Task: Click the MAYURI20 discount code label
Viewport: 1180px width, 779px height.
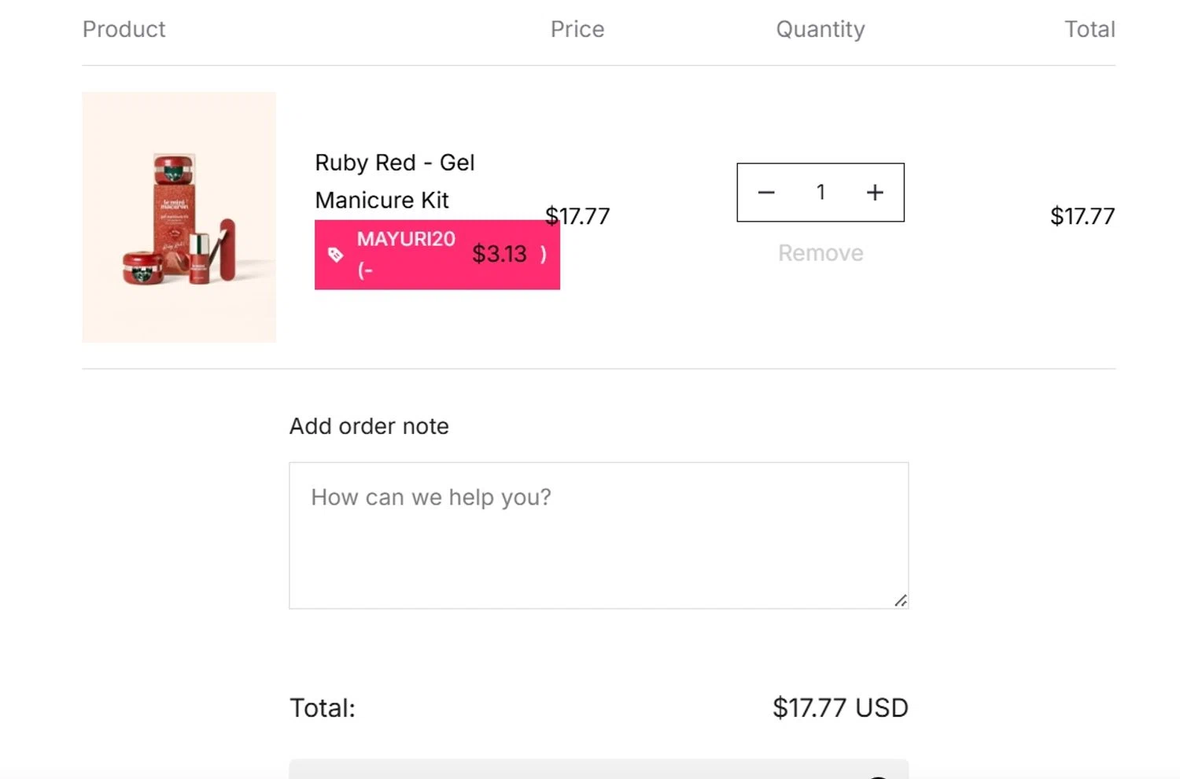Action: click(406, 239)
